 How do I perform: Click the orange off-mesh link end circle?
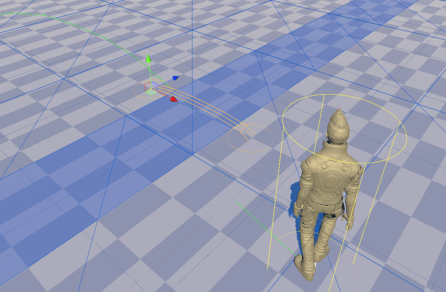251,138
